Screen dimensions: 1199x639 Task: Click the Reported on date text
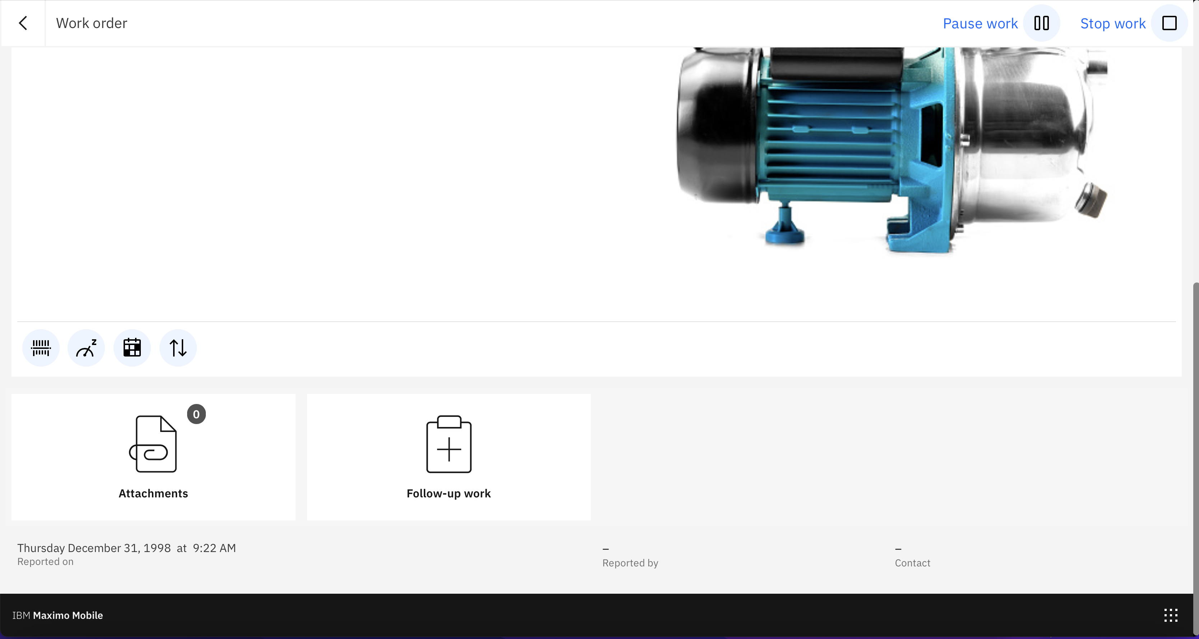point(126,548)
